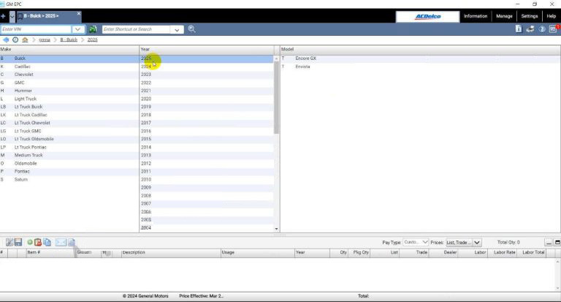Click the vehicle icon in top-right toolbar
The width and height of the screenshot is (561, 302).
point(530,29)
